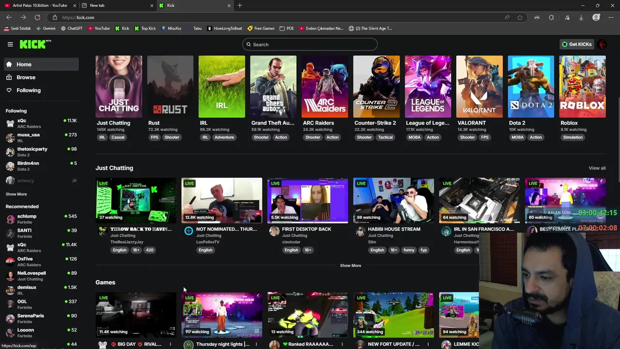Viewport: 620px width, 349px height.
Task: Click the LosPollosTV channel avatar
Action: 188,231
